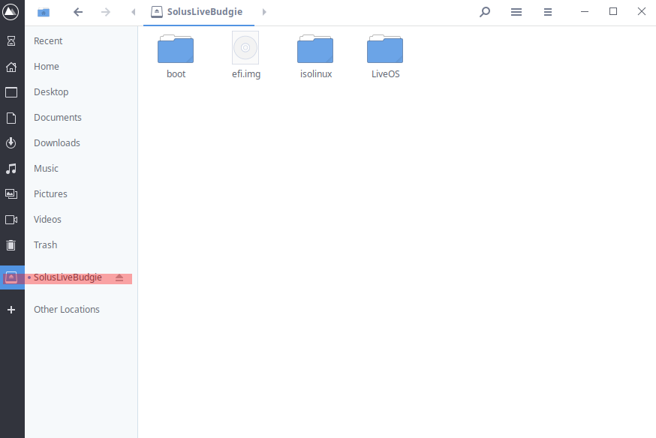Click the plus icon for other locations
Image resolution: width=656 pixels, height=438 pixels.
(11, 310)
